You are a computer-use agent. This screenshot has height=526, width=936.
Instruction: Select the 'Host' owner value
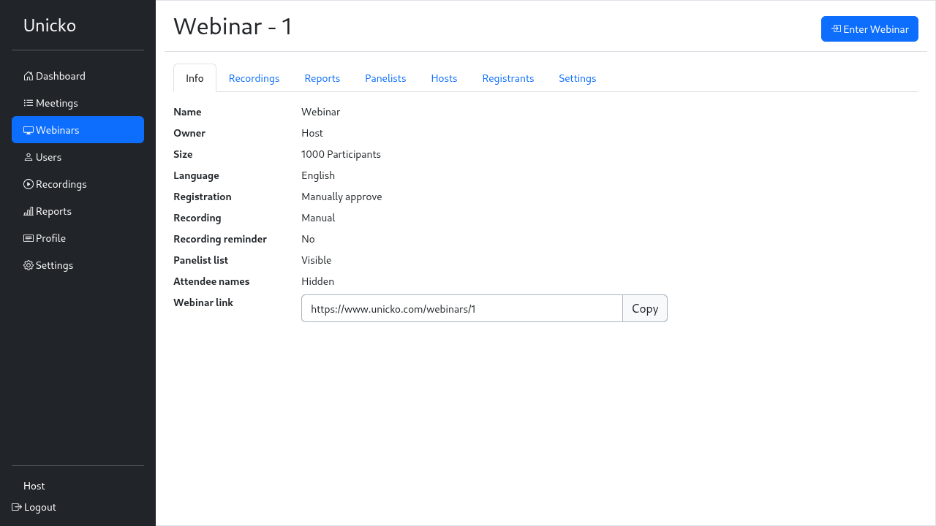coord(312,133)
